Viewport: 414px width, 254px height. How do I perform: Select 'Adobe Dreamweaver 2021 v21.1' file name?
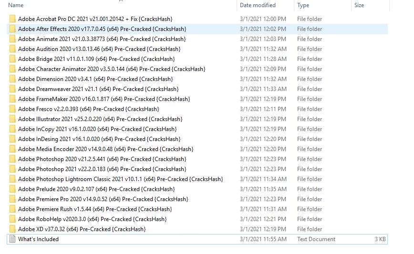click(98, 89)
